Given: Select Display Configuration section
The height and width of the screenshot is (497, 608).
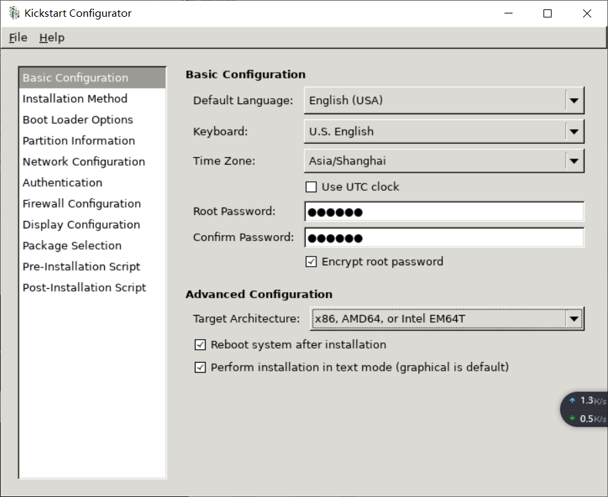Looking at the screenshot, I should 92,224.
